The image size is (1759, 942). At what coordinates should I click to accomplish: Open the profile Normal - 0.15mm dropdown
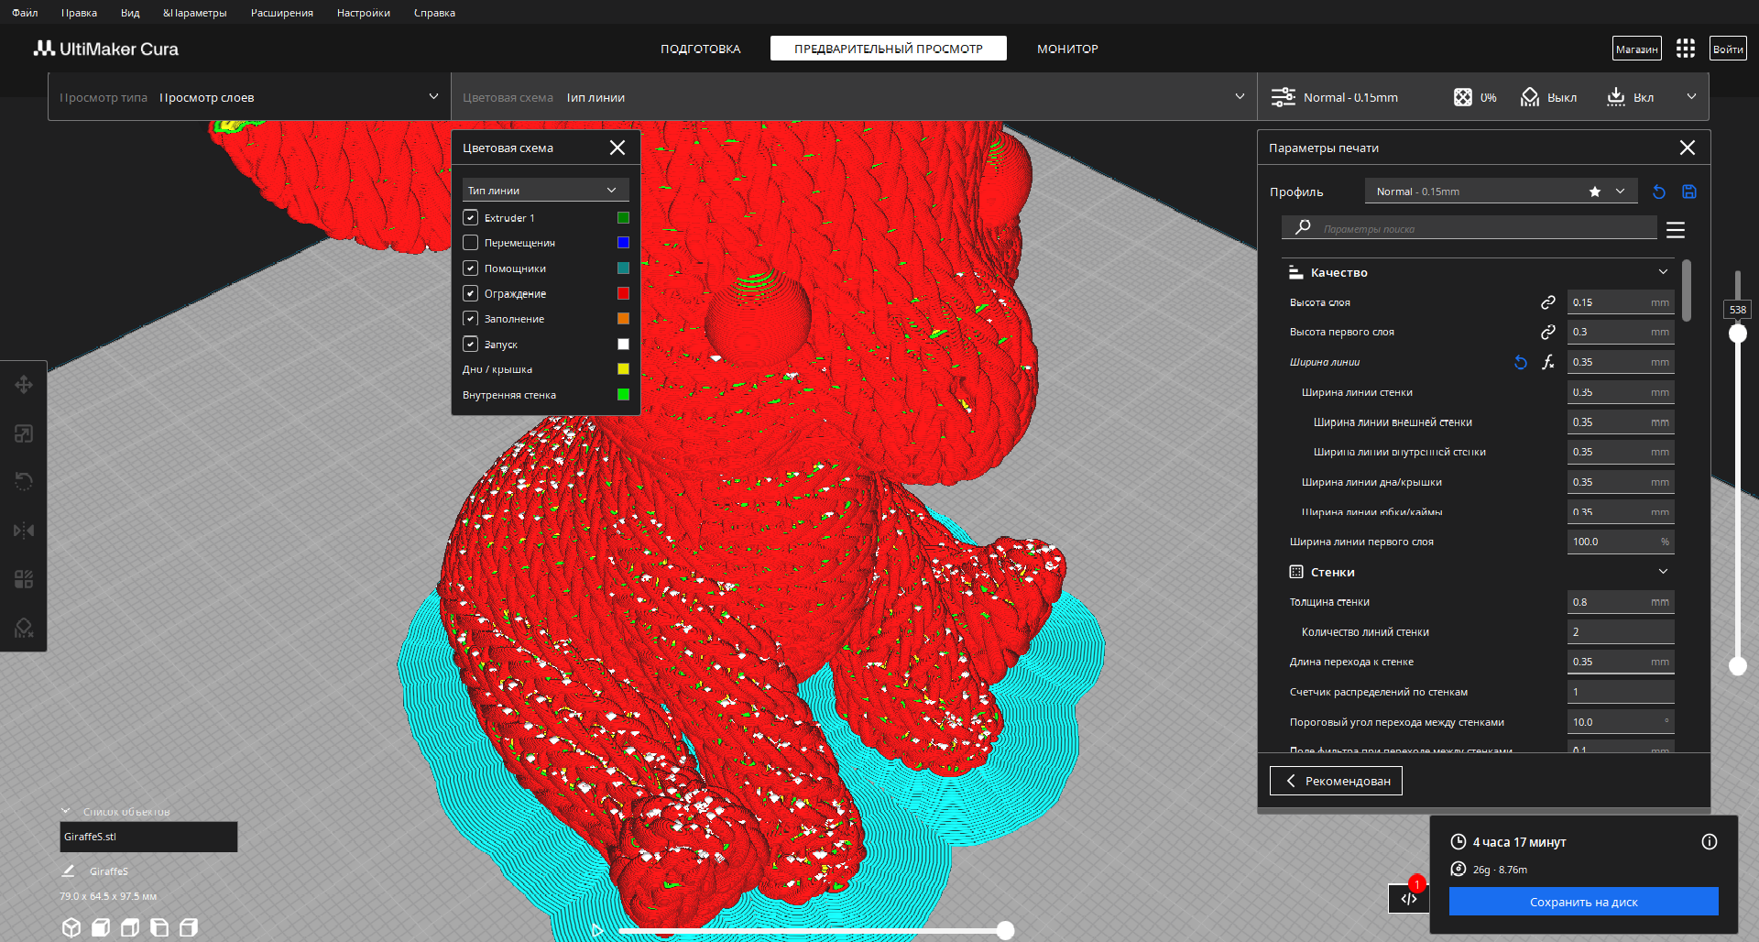click(1501, 192)
